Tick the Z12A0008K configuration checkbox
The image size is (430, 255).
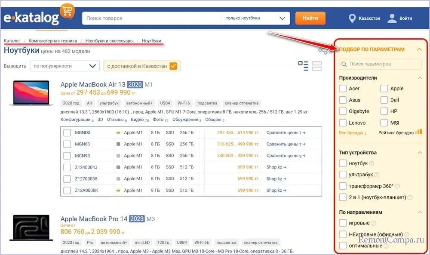click(67, 190)
